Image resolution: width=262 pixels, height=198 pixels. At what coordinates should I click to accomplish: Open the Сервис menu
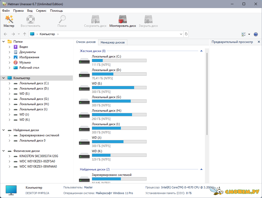point(41,11)
